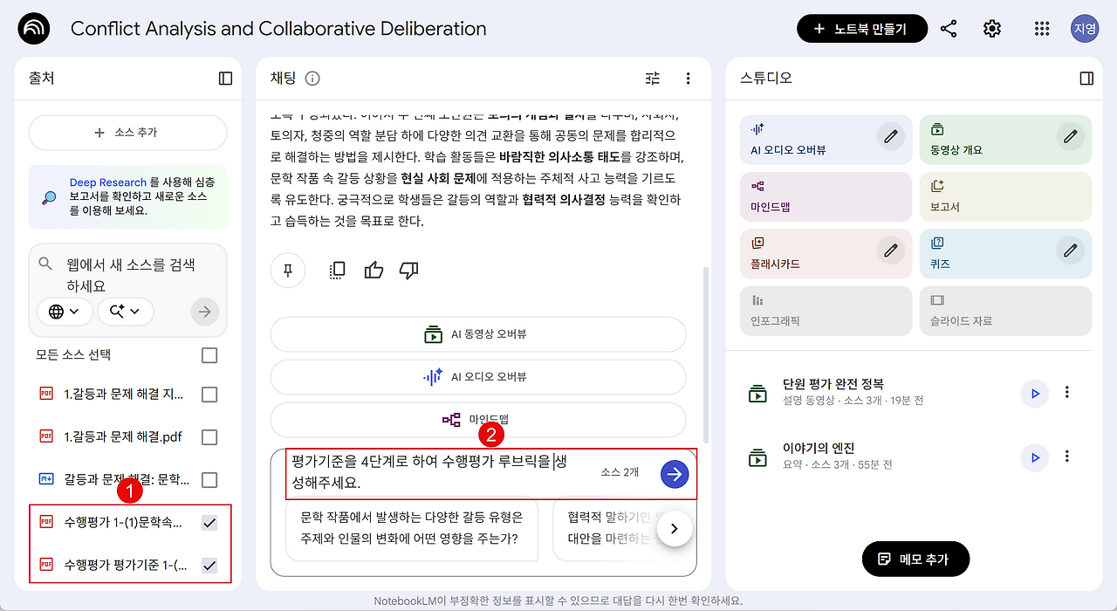Open the web globe source dropdown
Screen dimensions: 1117x611
pyautogui.click(x=65, y=312)
